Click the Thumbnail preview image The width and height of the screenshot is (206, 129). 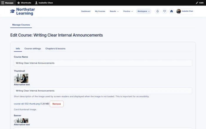(21, 78)
